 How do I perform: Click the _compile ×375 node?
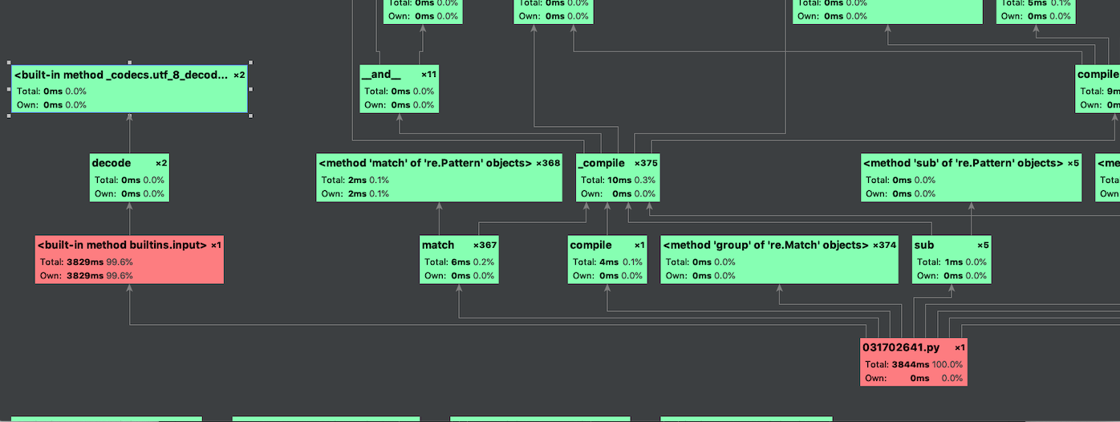tap(618, 177)
